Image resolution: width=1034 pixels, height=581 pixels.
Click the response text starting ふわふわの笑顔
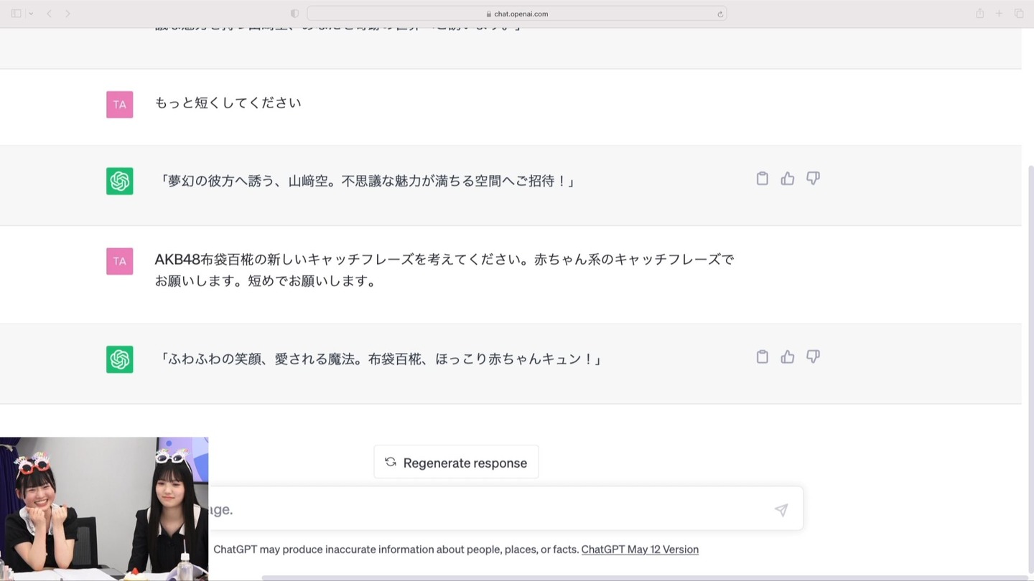379,359
